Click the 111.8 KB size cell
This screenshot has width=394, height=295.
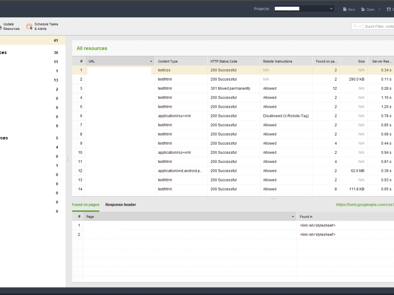(354, 189)
